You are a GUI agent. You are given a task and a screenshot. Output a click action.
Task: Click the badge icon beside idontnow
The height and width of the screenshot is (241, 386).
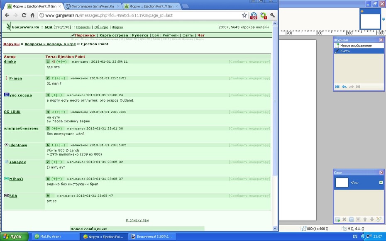pos(6,145)
